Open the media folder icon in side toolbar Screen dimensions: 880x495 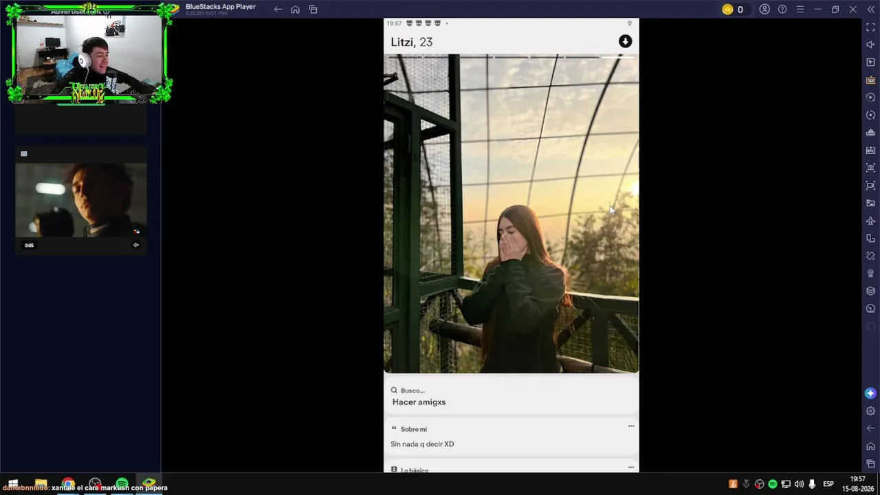pos(871,203)
